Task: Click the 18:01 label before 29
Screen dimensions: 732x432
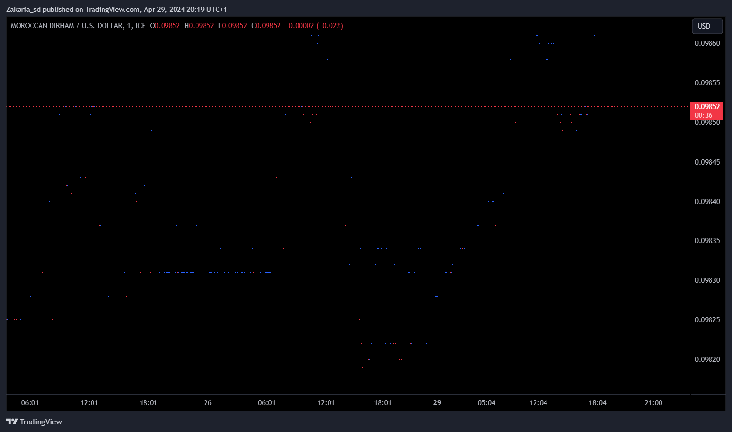Action: pos(382,403)
